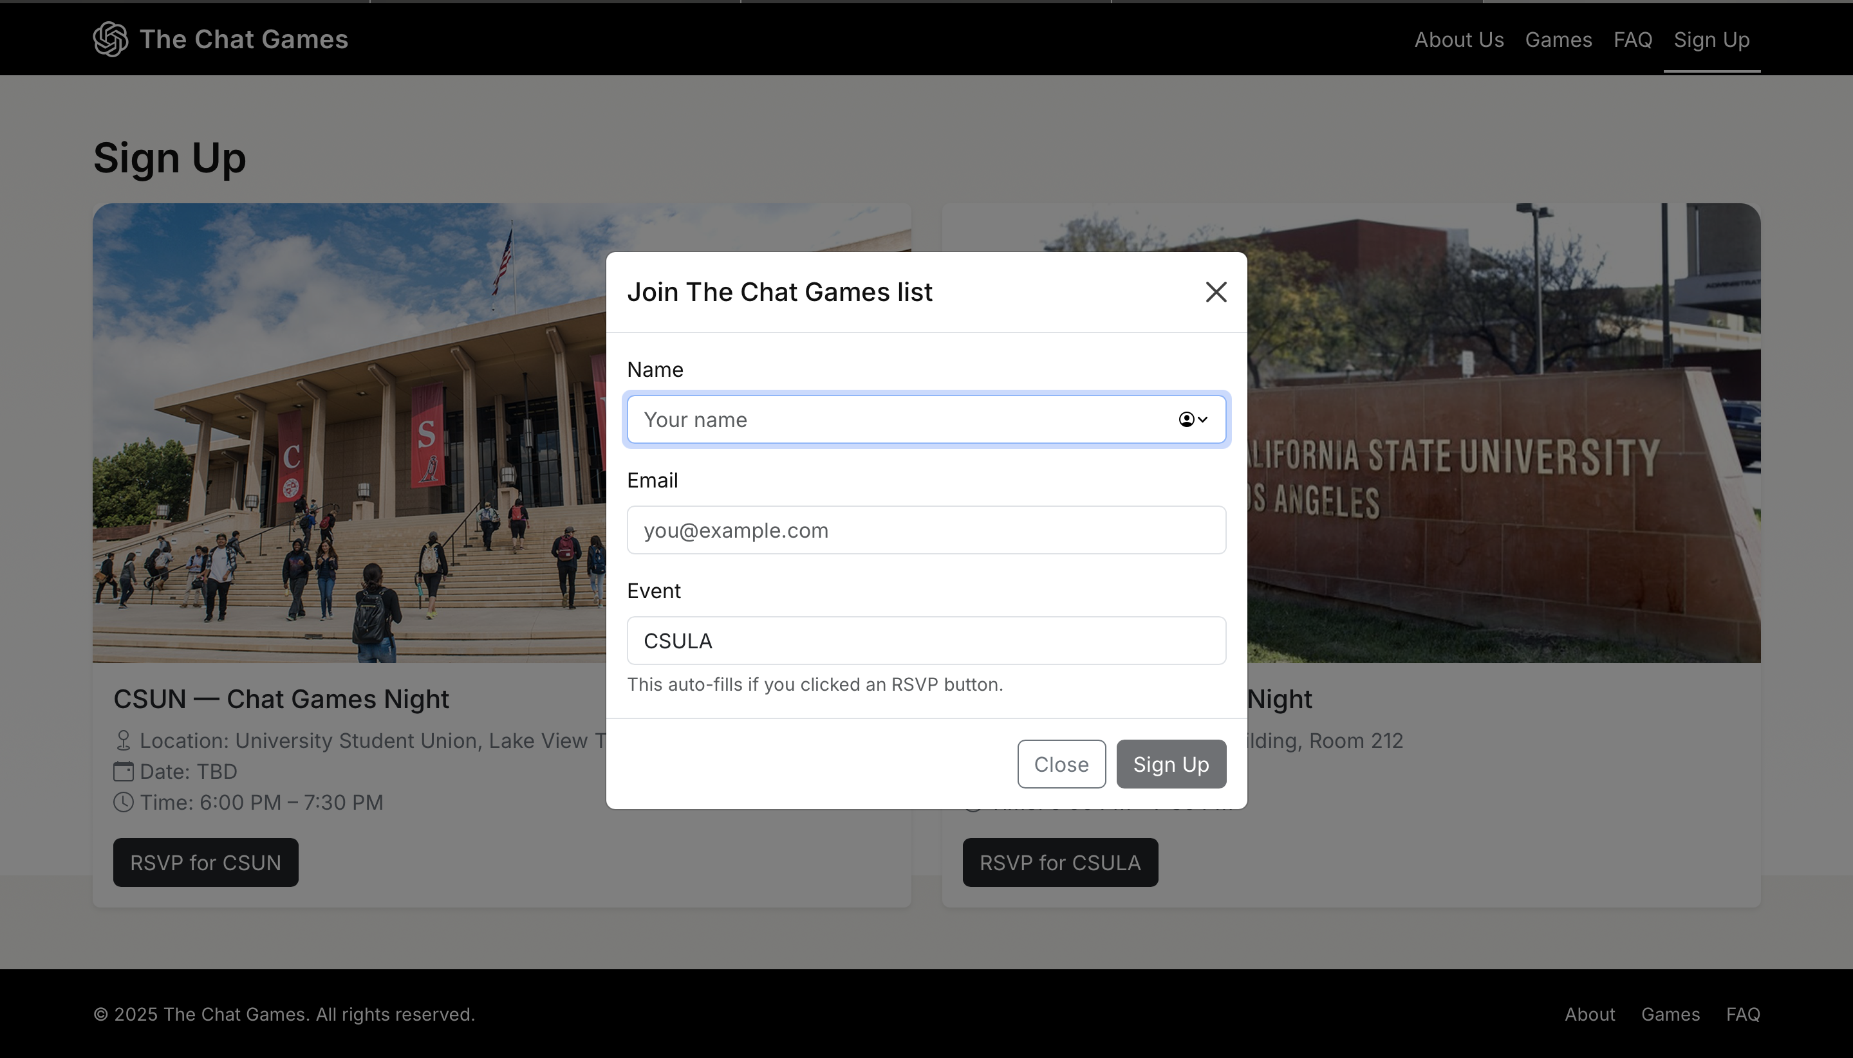
Task: Open About link in footer
Action: coord(1589,1014)
